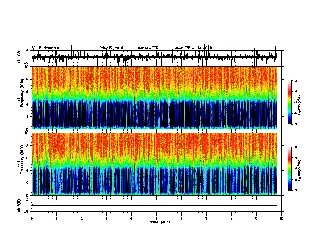Click the ch.1 color bar PSD unit label
This screenshot has width=317, height=245.
(299, 104)
